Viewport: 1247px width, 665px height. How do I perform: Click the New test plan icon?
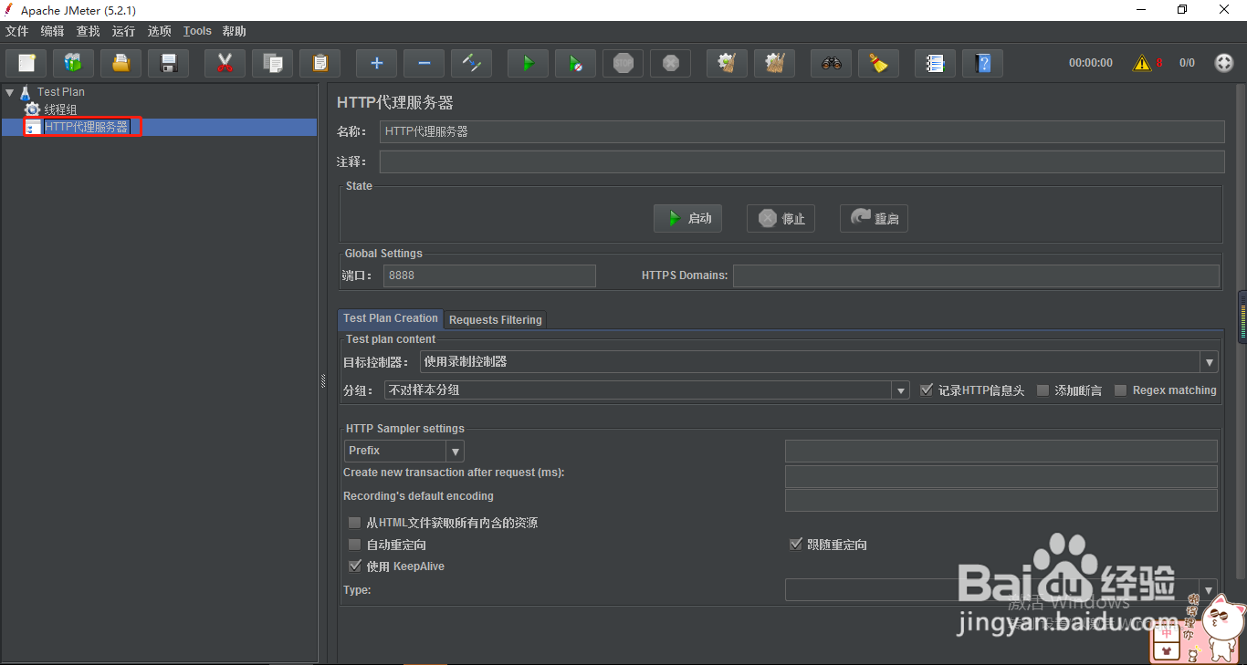[x=26, y=63]
